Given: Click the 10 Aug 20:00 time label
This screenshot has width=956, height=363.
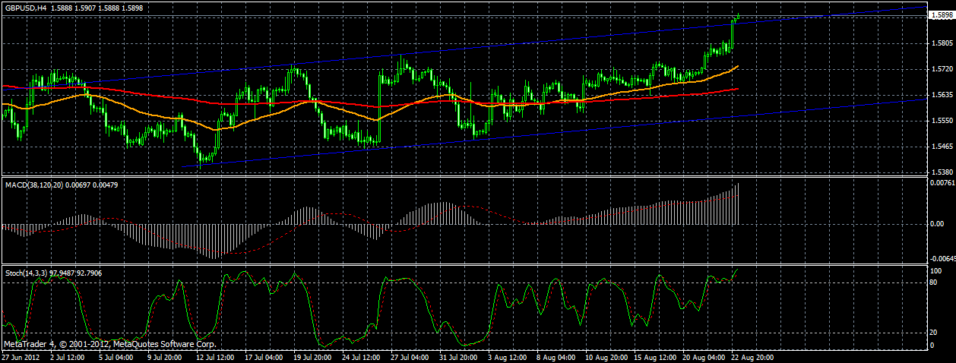Looking at the screenshot, I should point(606,355).
